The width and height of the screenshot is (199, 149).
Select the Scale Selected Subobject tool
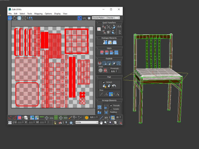[x=19, y=18]
